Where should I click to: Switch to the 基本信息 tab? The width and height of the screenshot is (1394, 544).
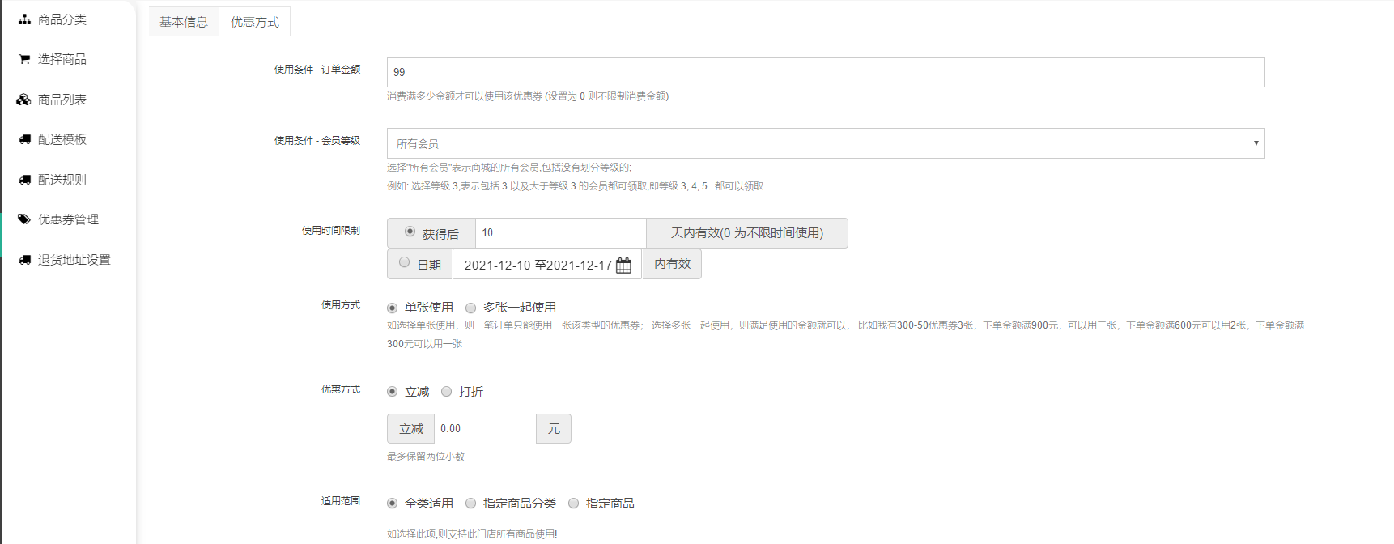tap(184, 22)
